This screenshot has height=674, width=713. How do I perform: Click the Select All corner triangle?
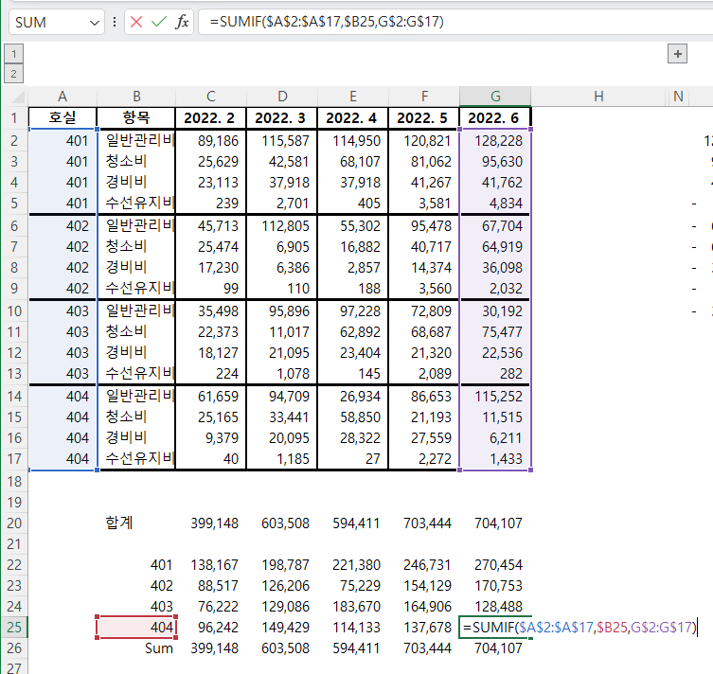point(18,97)
